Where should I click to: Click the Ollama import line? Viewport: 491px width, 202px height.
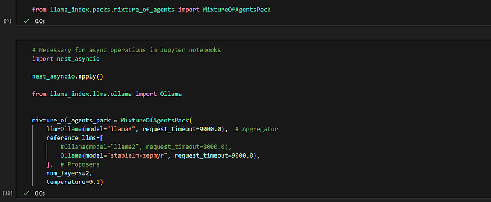[x=107, y=94]
